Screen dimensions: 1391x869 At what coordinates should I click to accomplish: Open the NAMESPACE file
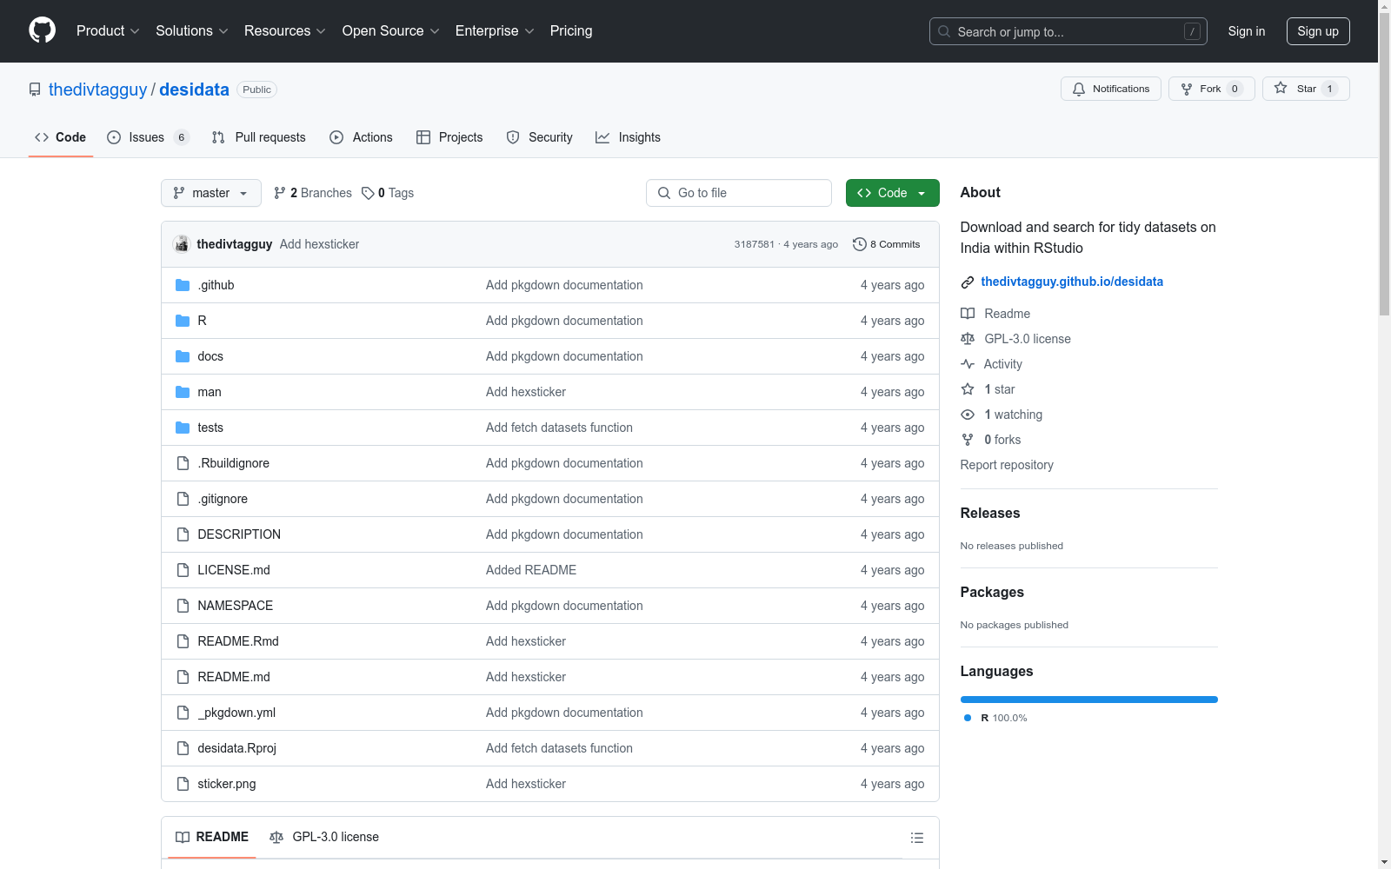click(x=235, y=606)
